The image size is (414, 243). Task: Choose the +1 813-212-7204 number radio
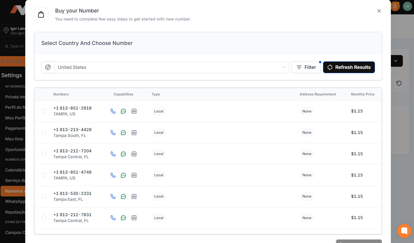coord(44,154)
